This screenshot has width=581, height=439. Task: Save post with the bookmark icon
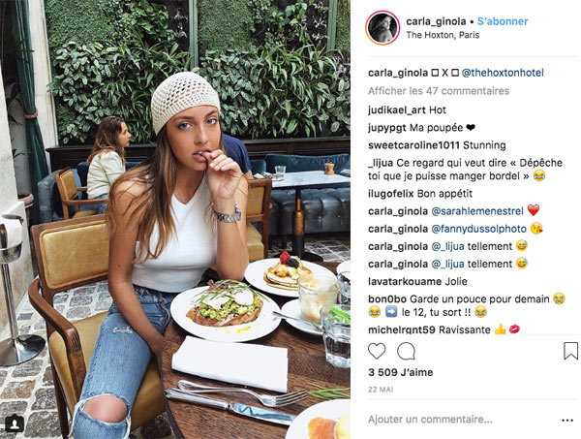pos(570,351)
